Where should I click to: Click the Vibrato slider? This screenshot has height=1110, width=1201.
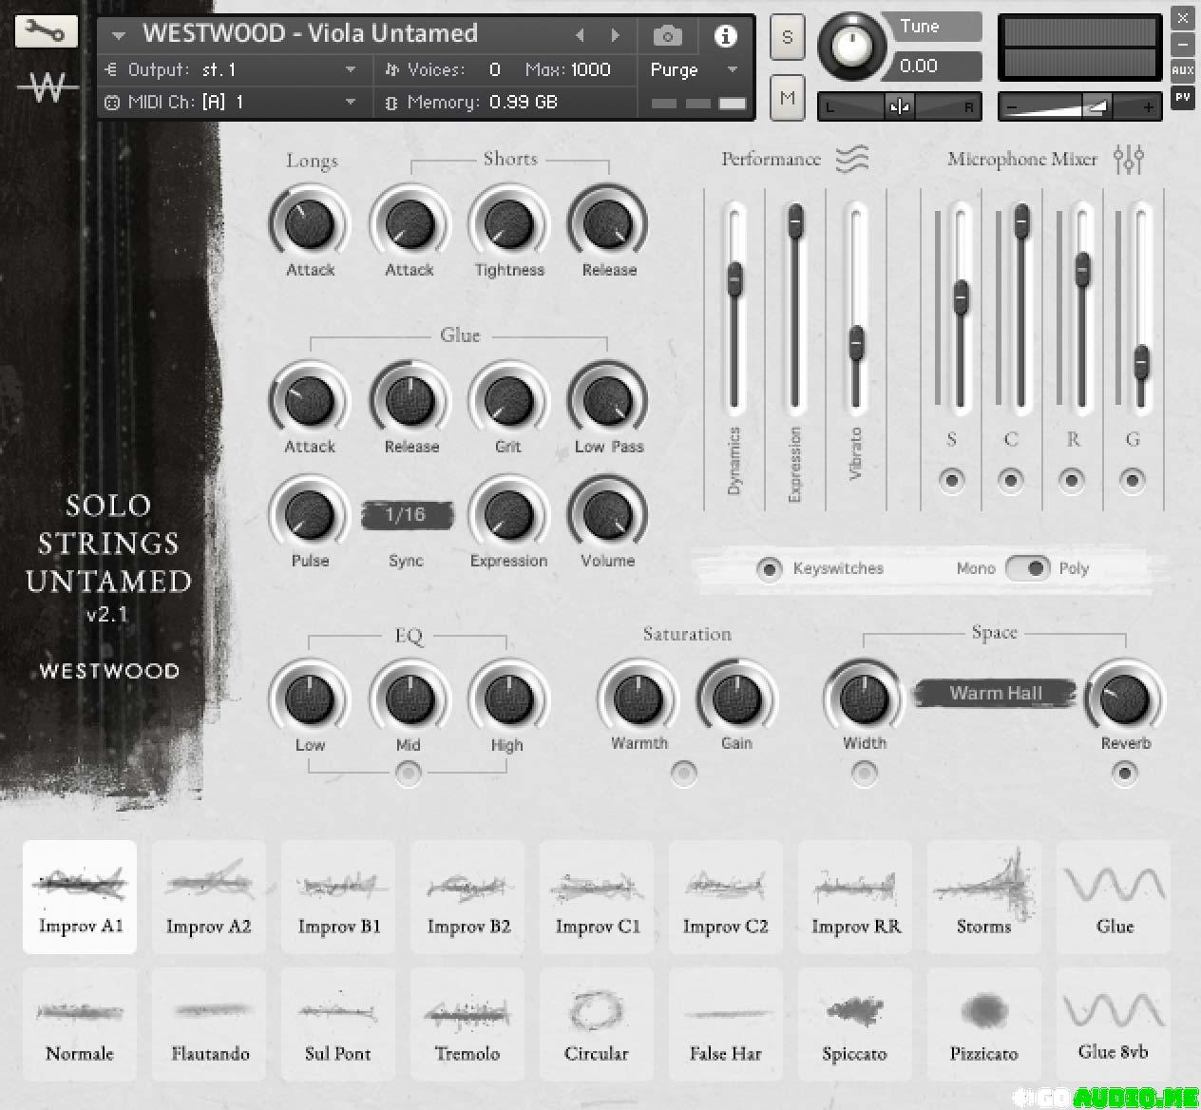[x=856, y=306]
